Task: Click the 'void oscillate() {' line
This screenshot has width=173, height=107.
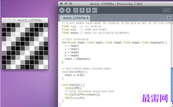Action: click(75, 72)
